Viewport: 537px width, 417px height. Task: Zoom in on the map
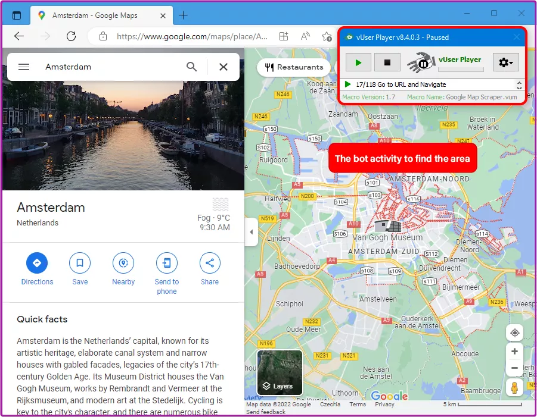514,352
